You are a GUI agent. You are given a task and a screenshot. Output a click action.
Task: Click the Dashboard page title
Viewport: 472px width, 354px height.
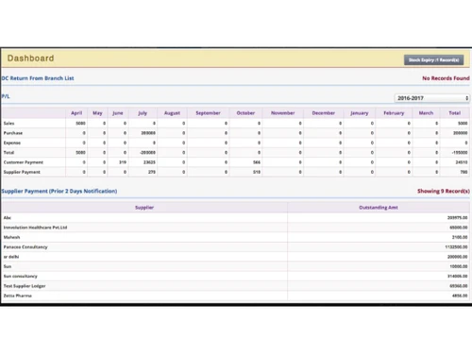pyautogui.click(x=30, y=59)
